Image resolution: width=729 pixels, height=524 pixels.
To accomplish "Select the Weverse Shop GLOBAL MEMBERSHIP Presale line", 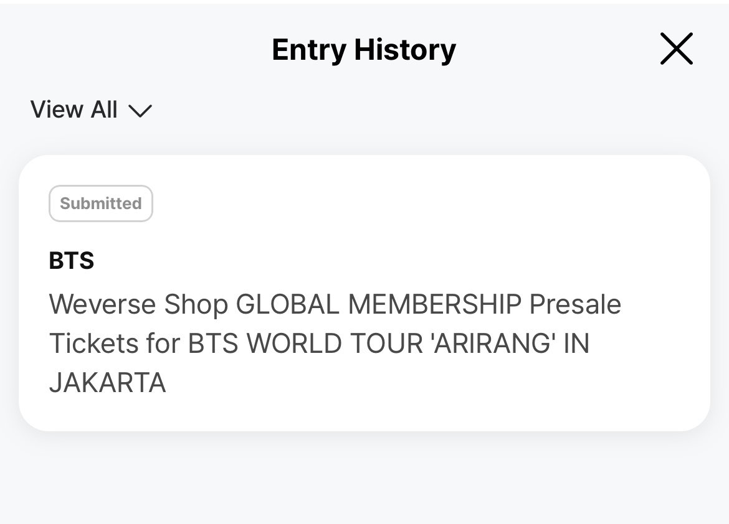I will click(x=335, y=305).
